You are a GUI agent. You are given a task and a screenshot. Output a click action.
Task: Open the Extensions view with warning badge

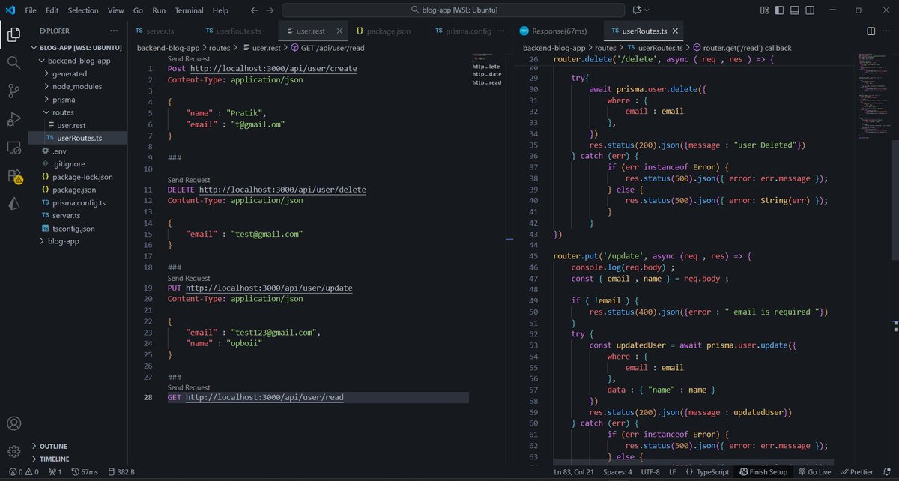[x=13, y=175]
